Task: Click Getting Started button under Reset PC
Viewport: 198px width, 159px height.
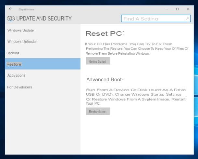Action: 98,61
